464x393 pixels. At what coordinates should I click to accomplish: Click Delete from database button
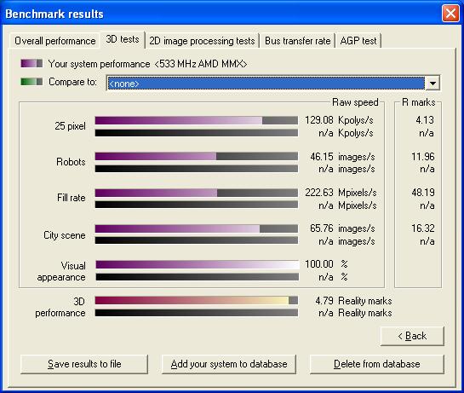376,364
